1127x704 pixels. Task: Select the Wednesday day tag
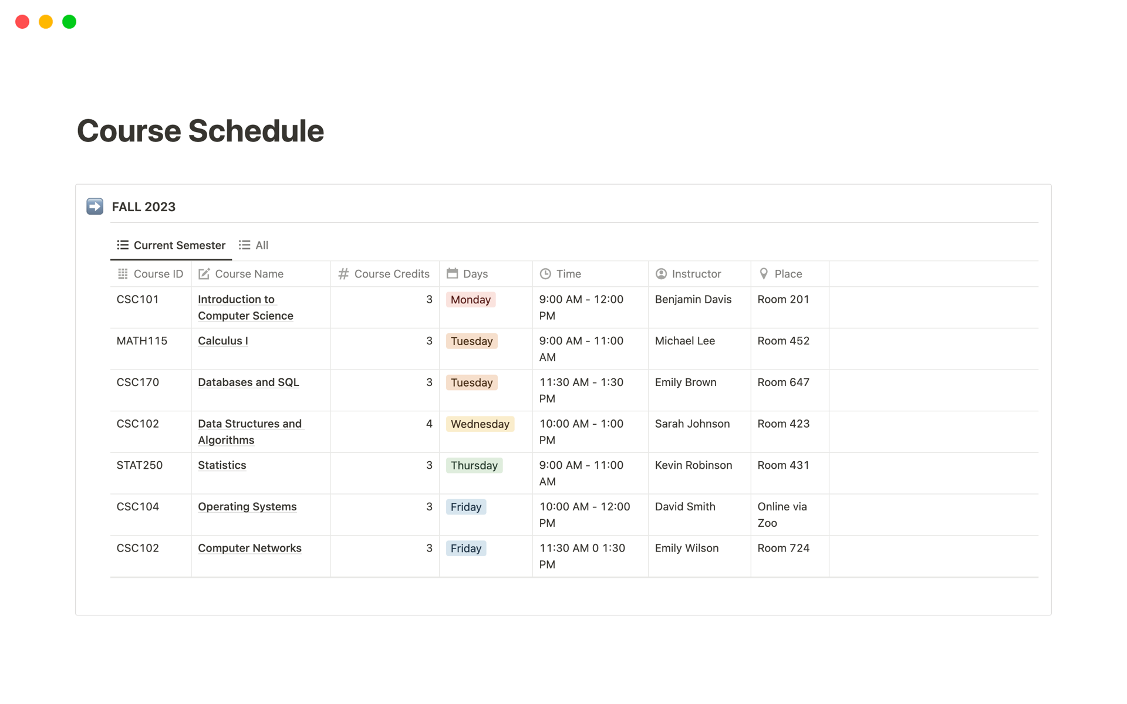tap(480, 424)
